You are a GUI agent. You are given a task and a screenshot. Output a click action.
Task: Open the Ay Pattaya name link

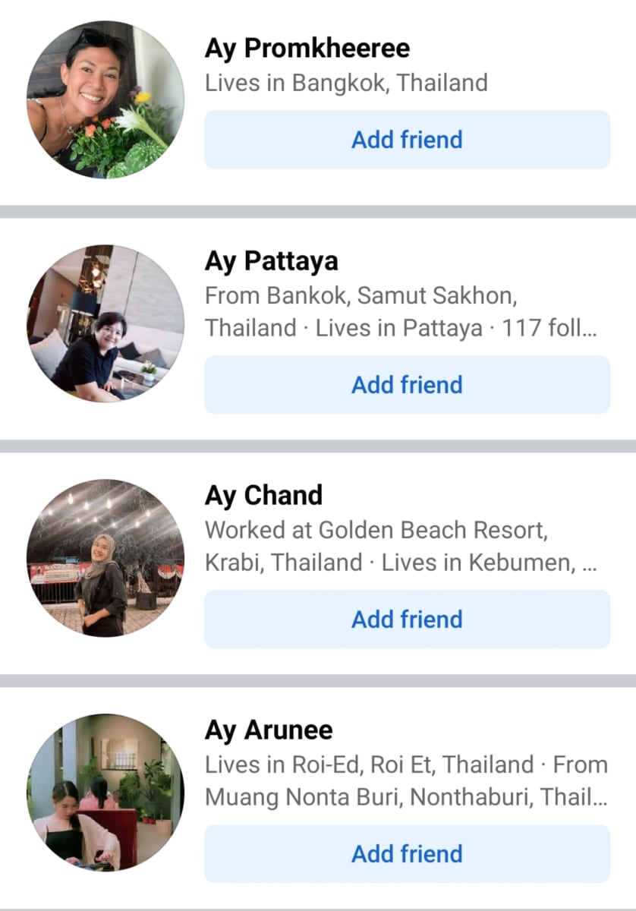tap(272, 262)
